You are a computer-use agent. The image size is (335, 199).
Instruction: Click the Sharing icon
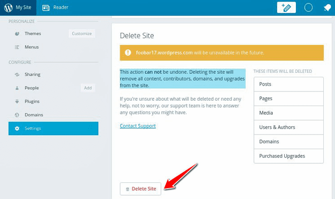tap(17, 75)
